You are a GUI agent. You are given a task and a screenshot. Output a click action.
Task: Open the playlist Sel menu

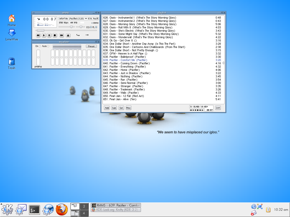pos(121,108)
